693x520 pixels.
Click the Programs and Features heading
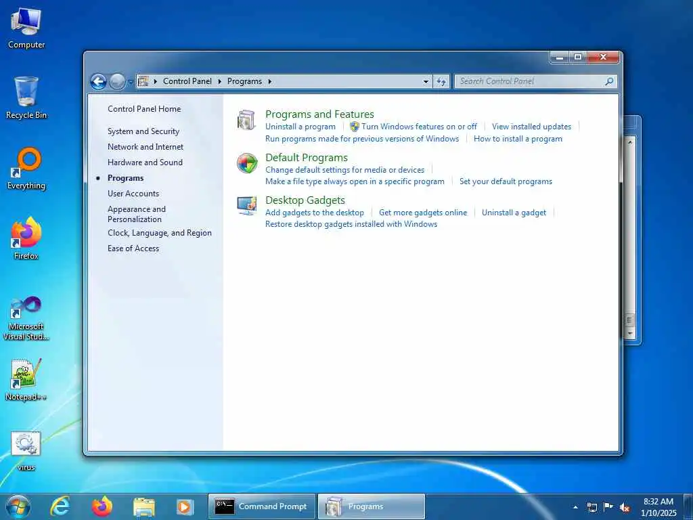tap(319, 114)
